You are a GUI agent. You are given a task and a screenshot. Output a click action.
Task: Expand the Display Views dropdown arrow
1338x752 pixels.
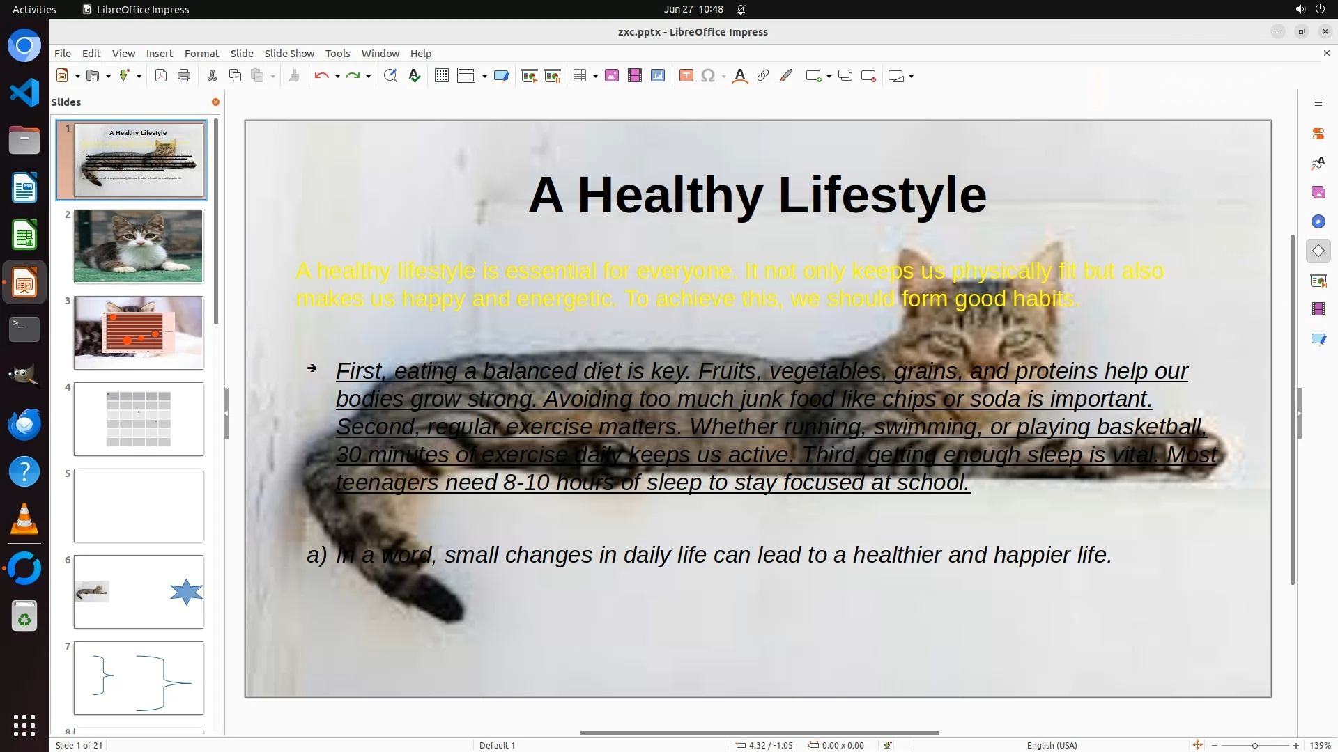(484, 77)
